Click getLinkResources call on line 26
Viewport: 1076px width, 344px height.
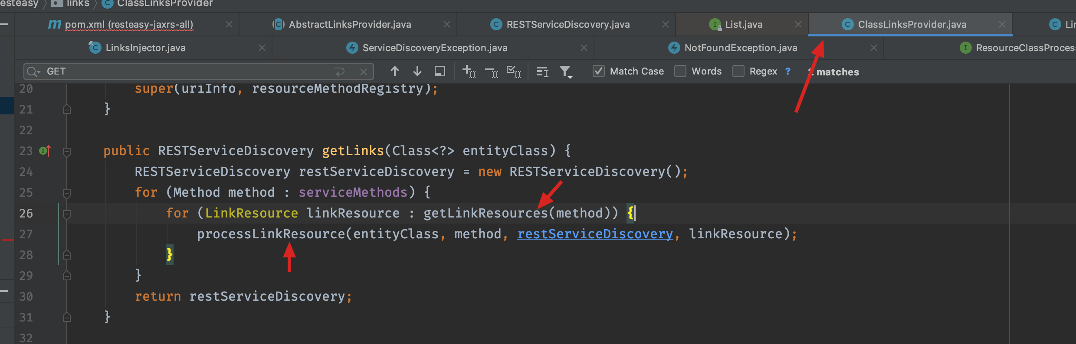tap(486, 213)
